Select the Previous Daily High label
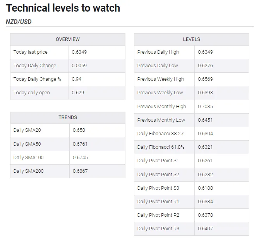 158,52
